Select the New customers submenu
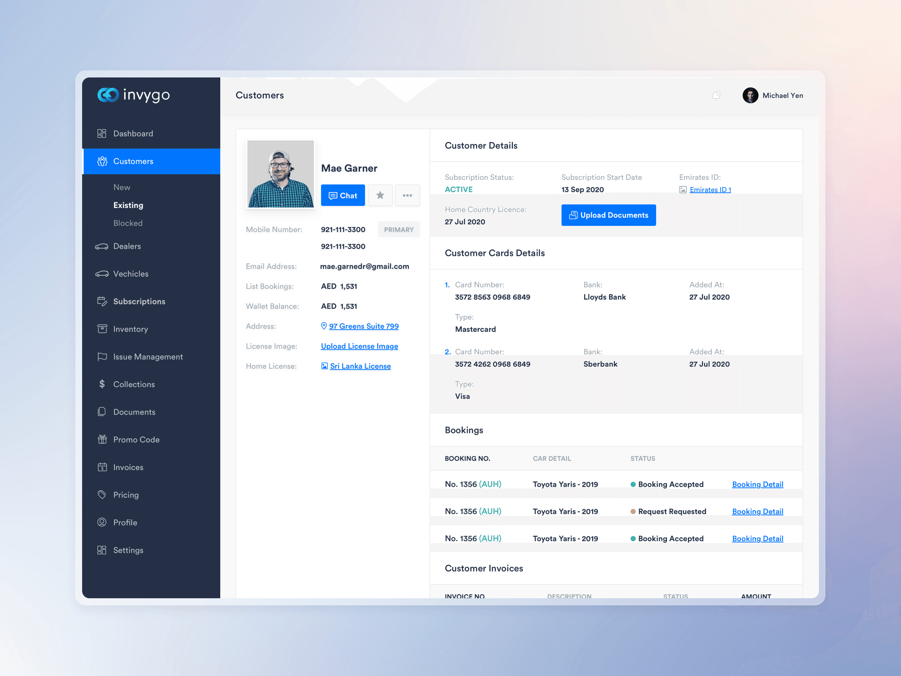The width and height of the screenshot is (901, 676). pos(122,187)
